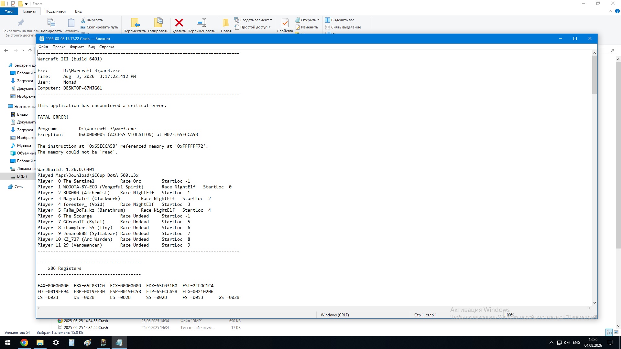Click Notepad's vertical scrollbar thumb
Viewport: 621px width, 349px height.
pos(594,75)
